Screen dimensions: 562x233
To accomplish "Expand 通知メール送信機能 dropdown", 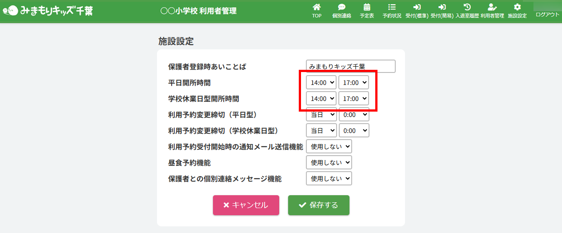I will point(329,147).
